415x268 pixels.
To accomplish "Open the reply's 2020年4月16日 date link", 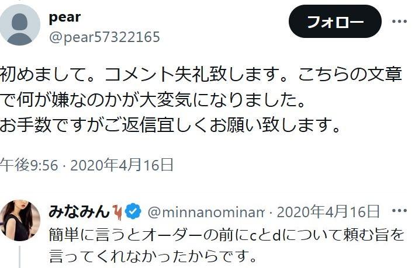I will coord(328,211).
